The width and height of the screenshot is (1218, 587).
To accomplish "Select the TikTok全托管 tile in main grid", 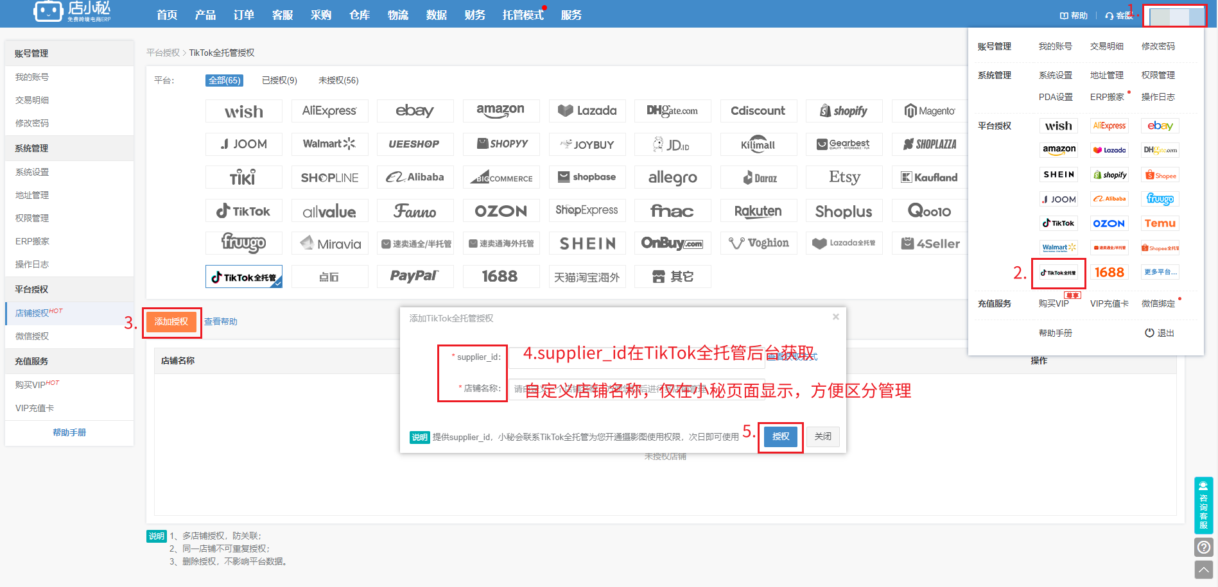I will pos(244,276).
